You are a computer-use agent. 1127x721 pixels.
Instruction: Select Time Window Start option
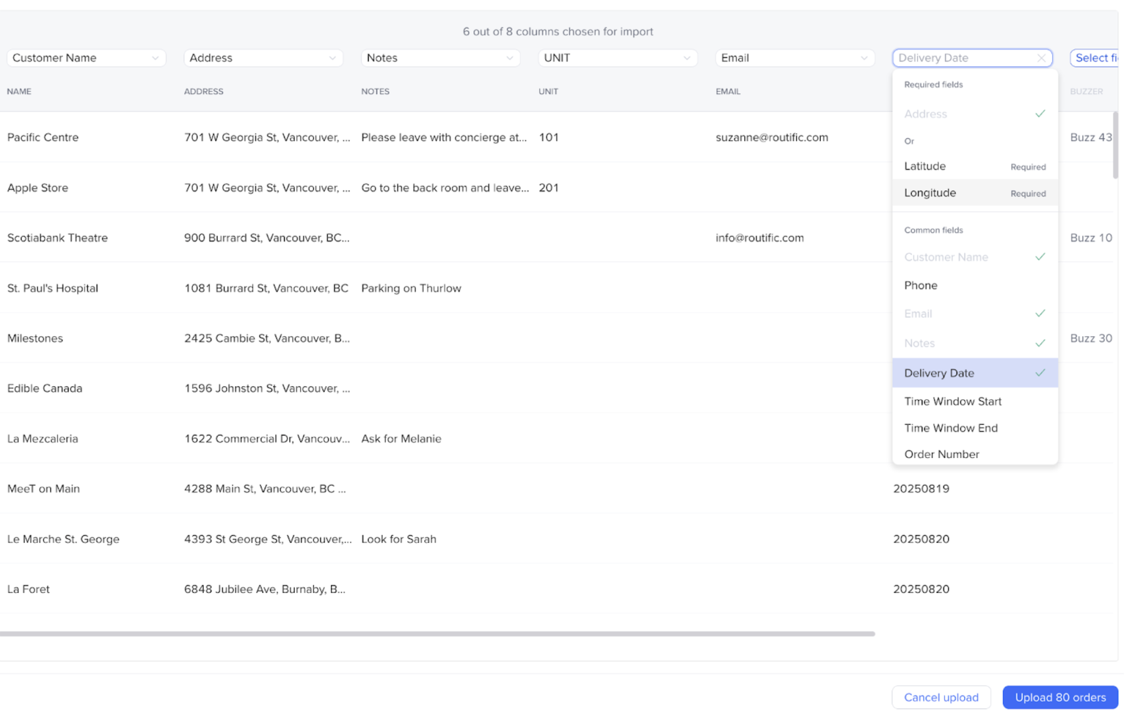953,401
